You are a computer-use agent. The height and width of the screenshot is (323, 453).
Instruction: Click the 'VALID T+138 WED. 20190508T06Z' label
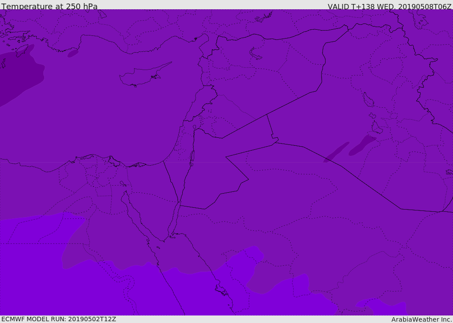pos(389,6)
